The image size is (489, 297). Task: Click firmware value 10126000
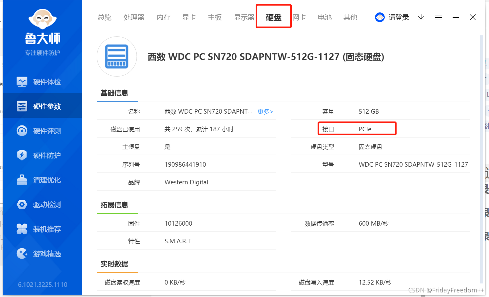pos(178,223)
